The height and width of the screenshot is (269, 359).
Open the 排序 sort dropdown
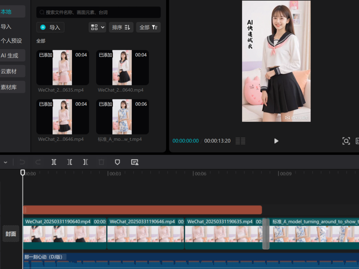coord(121,27)
